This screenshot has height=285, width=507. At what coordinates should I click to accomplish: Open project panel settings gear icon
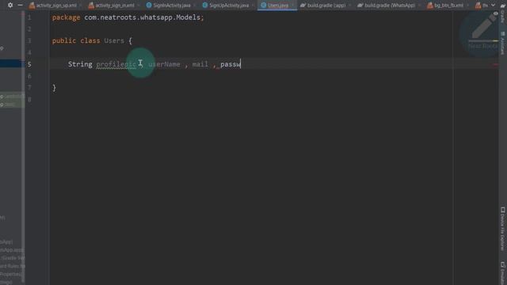[10, 5]
